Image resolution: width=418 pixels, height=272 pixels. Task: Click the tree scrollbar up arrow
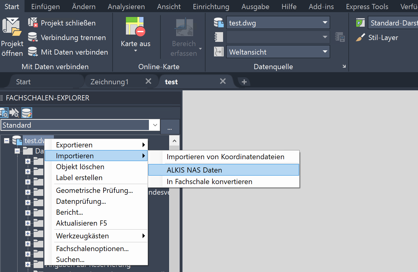click(174, 141)
